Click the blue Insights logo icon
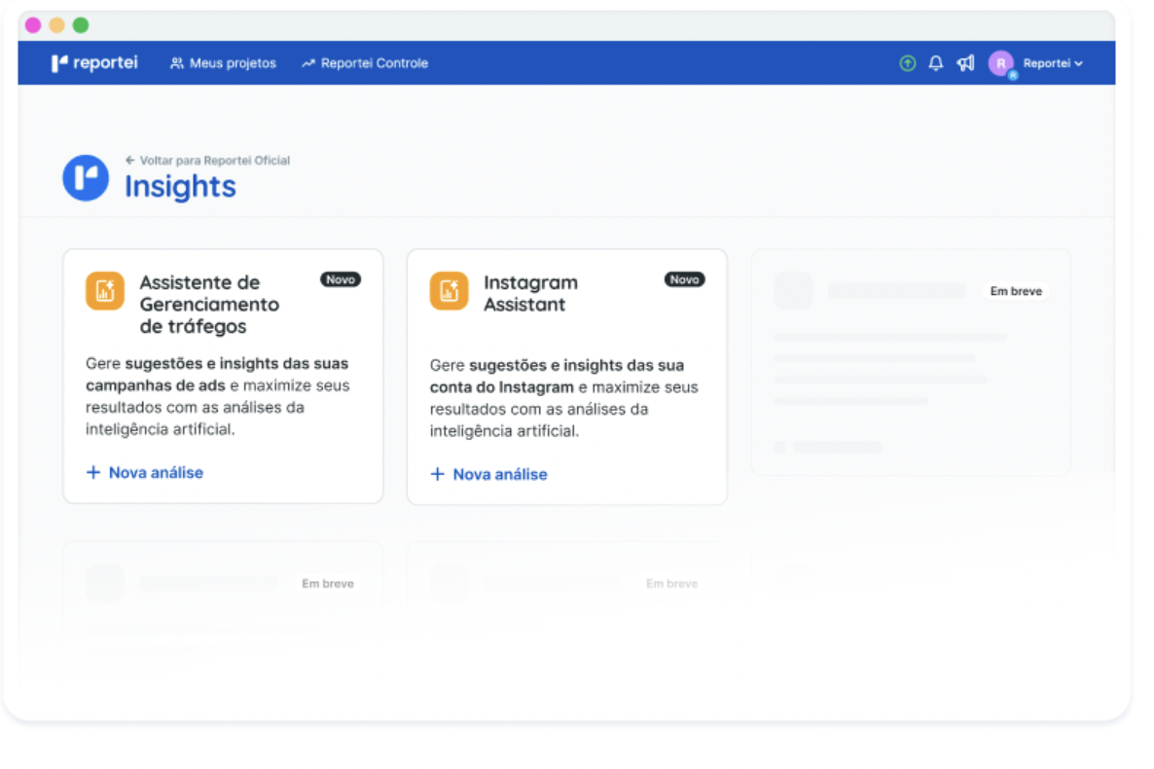This screenshot has height=769, width=1154. (x=85, y=177)
